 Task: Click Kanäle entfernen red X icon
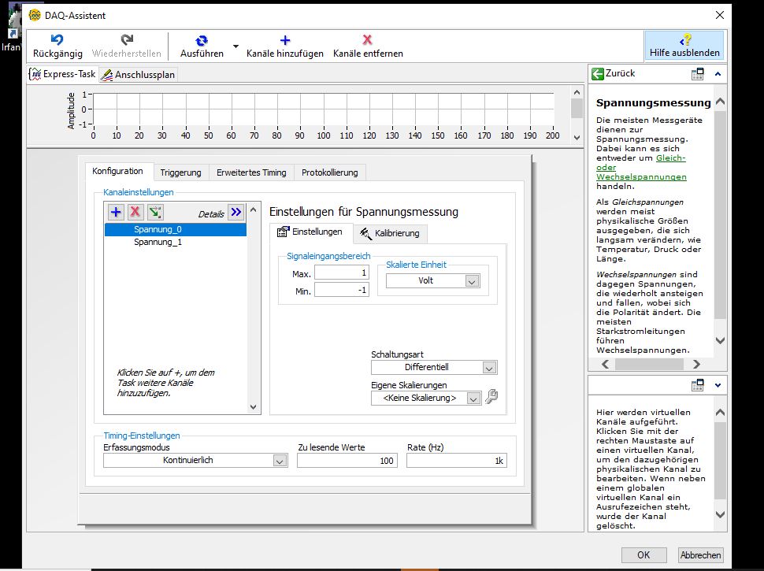pyautogui.click(x=367, y=39)
